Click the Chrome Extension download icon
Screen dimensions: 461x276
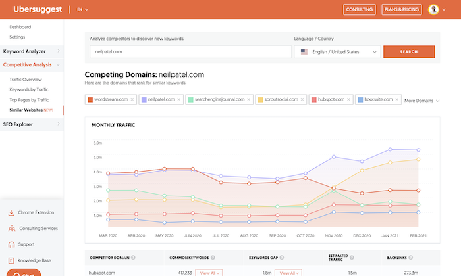tap(11, 213)
